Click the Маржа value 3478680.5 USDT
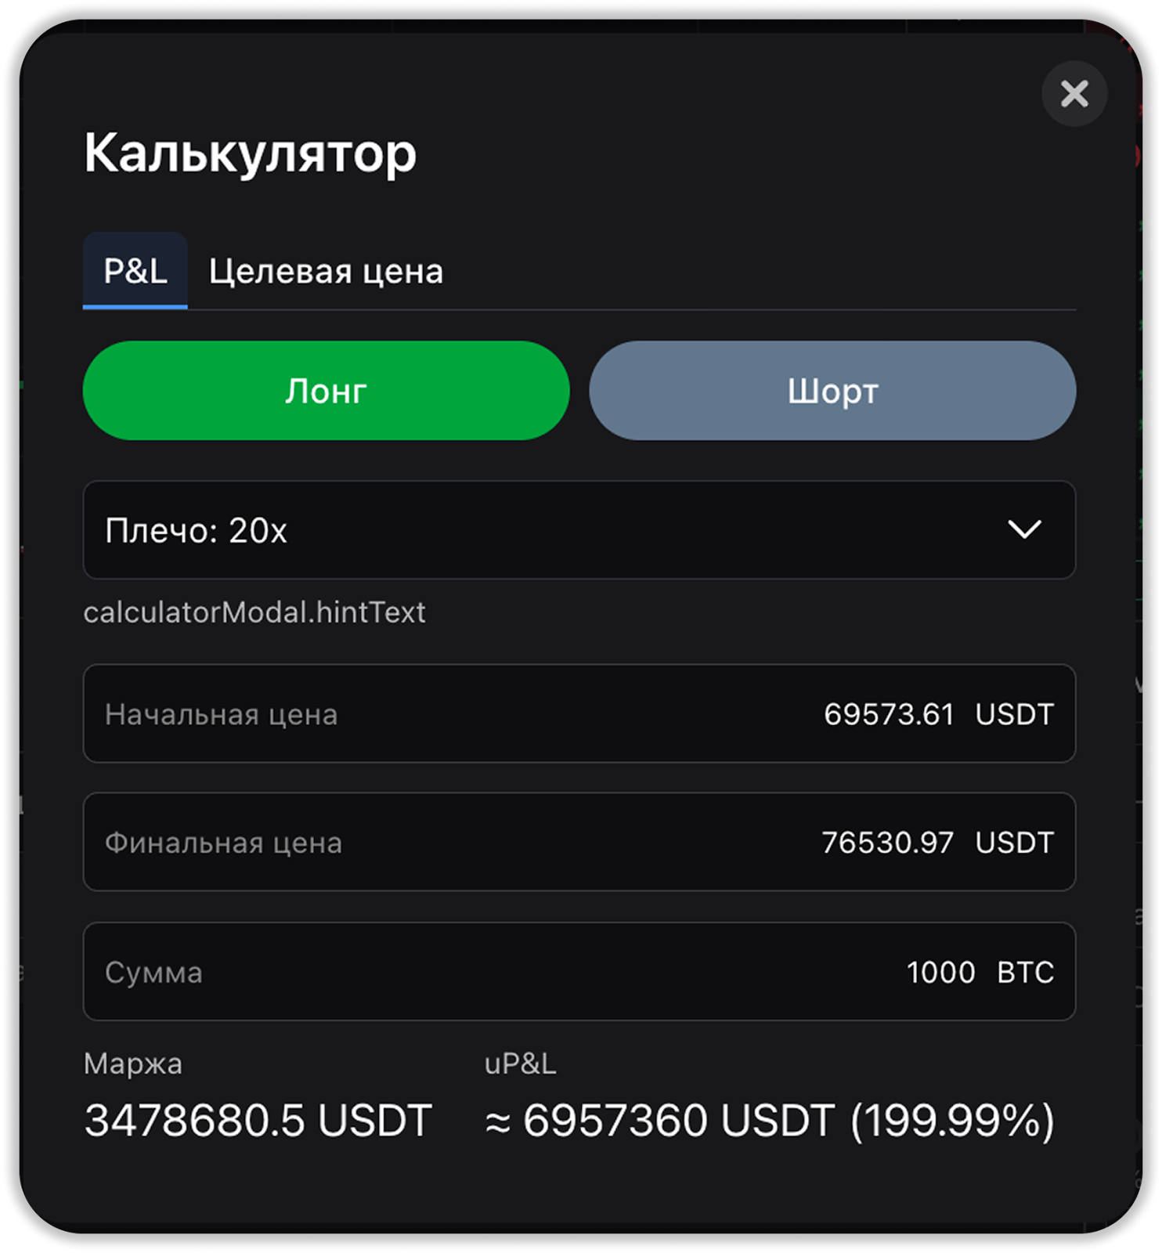Screen dimensions: 1162x1253 pyautogui.click(x=258, y=1120)
